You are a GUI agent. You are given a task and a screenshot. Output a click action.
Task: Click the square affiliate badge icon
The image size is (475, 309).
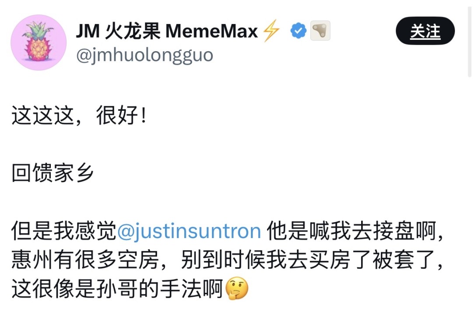[320, 31]
